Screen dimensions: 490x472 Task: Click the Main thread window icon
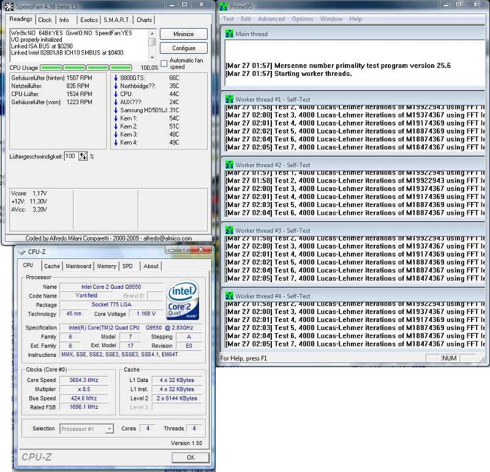coord(229,34)
